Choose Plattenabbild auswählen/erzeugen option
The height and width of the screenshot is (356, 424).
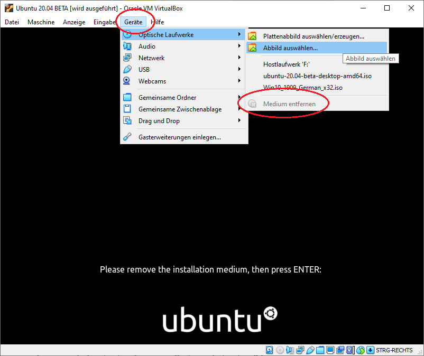[314, 36]
